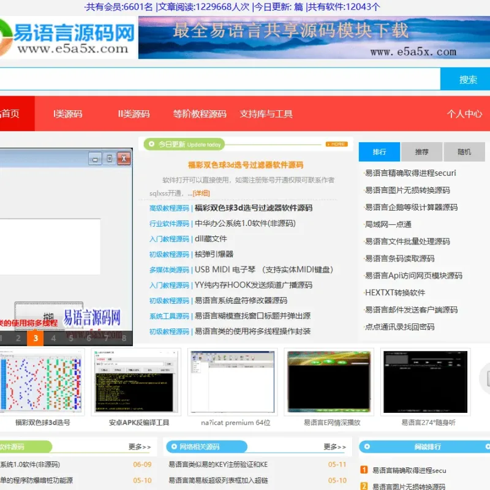Viewport: 490px width, 490px height.
Task: Focus the site search input field
Action: tap(219, 79)
